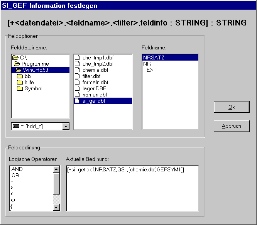Viewport: 257px width, 225px height.
Task: Select the WinCHE99 folder in tree
Action: [36, 70]
